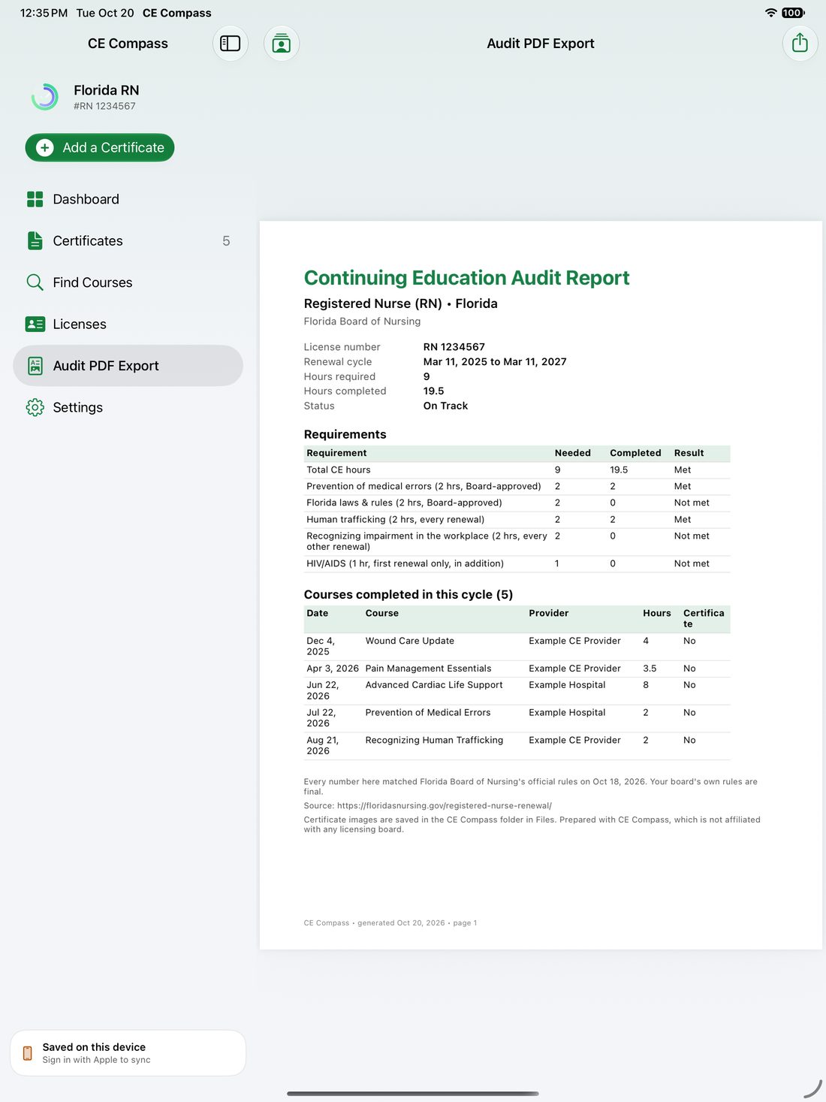Click the Add a Certificate button
826x1102 pixels.
click(x=100, y=148)
